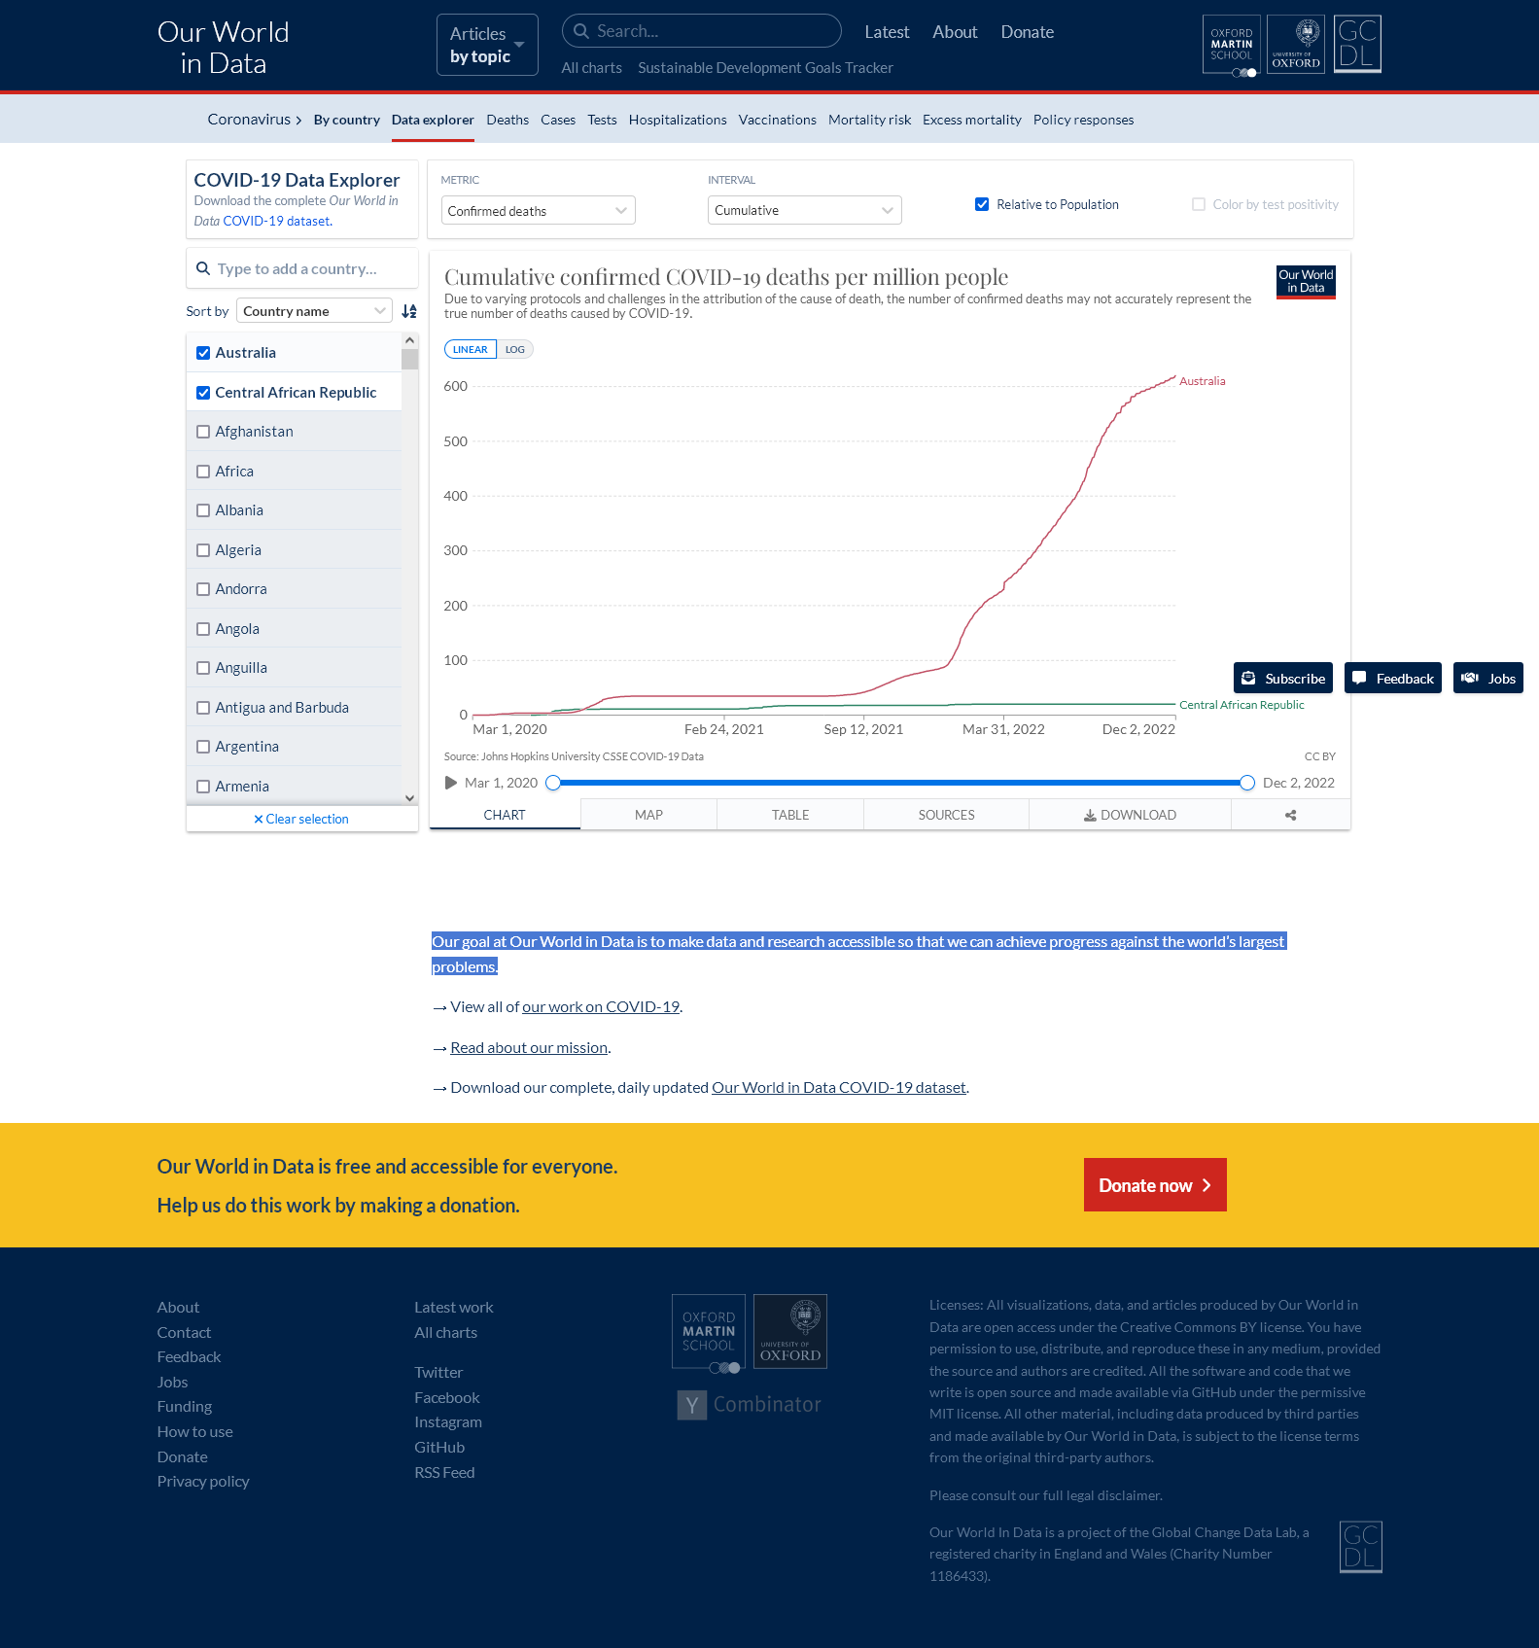Viewport: 1539px width, 1648px height.
Task: Click country list scroll down arrow
Action: tap(409, 798)
